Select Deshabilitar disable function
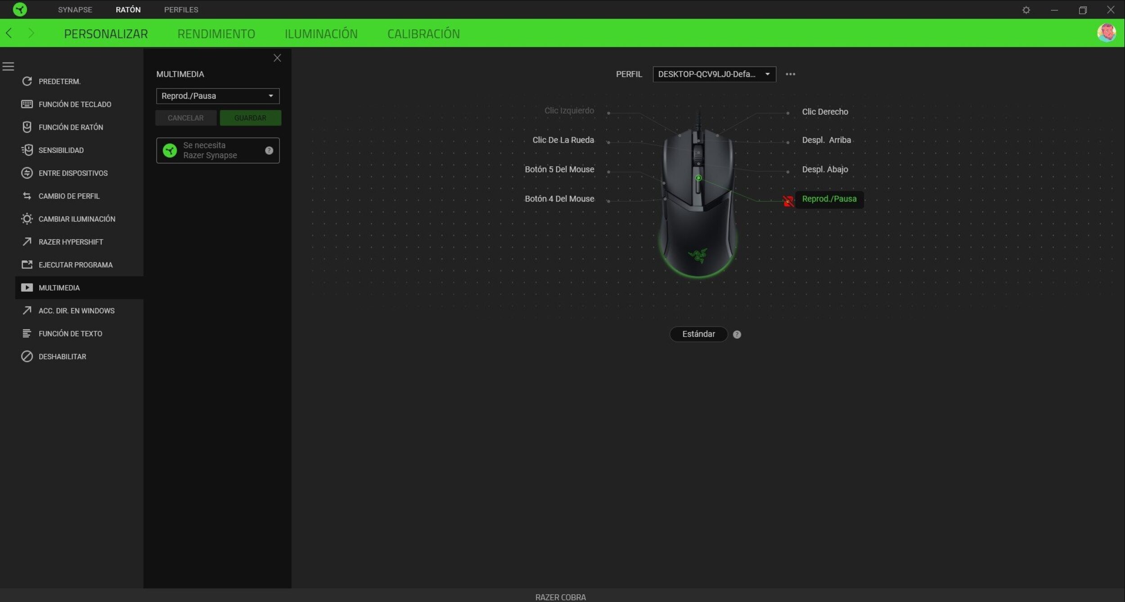The image size is (1125, 602). click(x=62, y=357)
